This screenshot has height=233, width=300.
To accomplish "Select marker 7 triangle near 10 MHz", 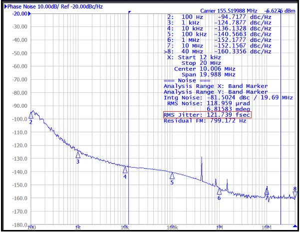I will (267, 190).
